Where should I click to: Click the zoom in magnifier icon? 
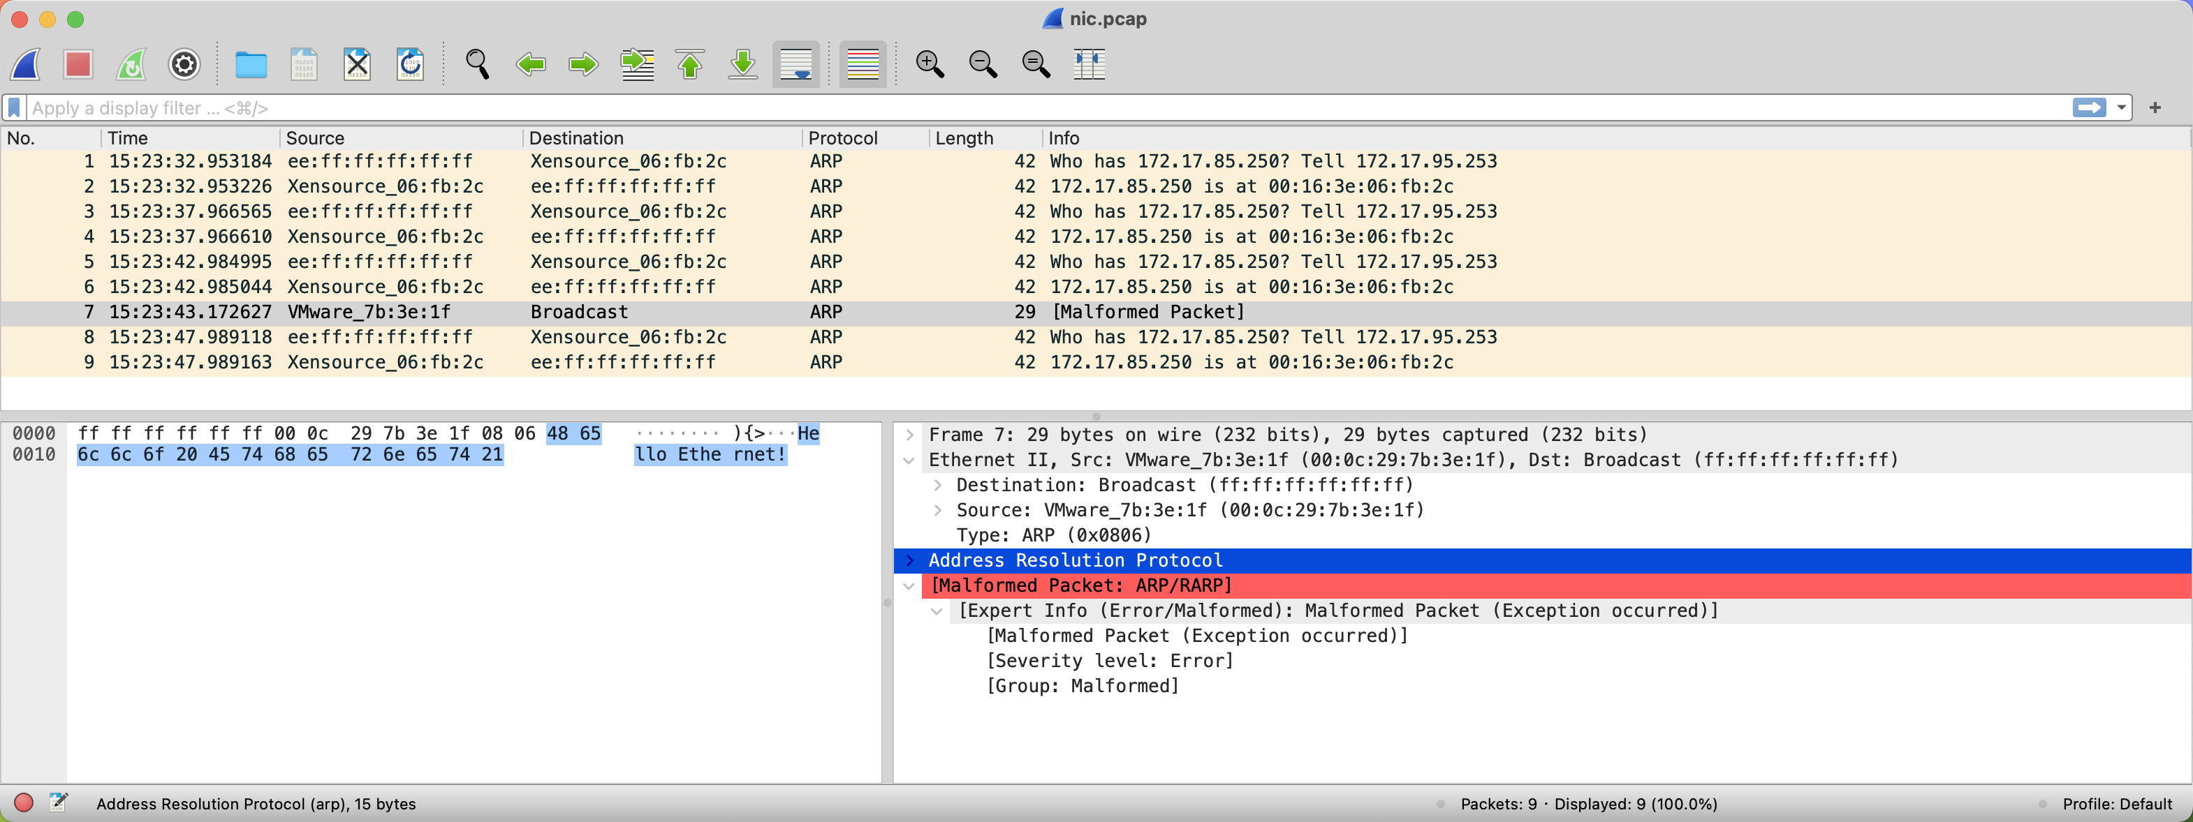point(929,65)
